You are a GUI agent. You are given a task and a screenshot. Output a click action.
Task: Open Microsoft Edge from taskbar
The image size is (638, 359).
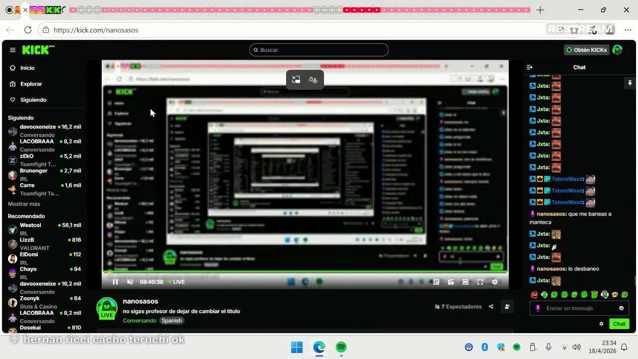point(319,347)
